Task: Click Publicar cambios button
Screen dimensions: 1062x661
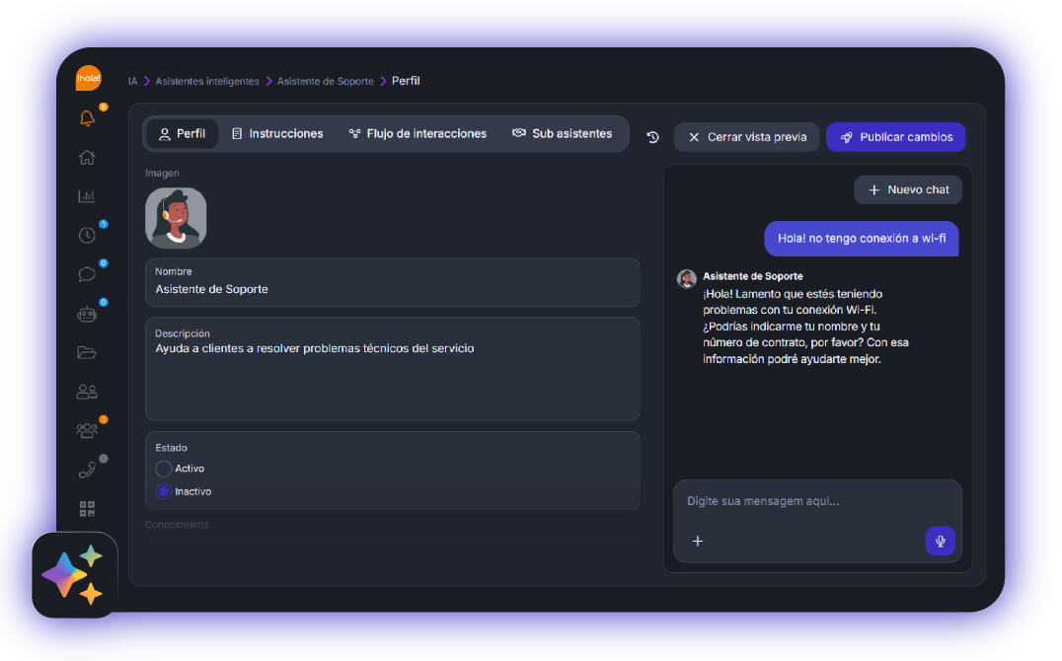Action: pos(896,137)
